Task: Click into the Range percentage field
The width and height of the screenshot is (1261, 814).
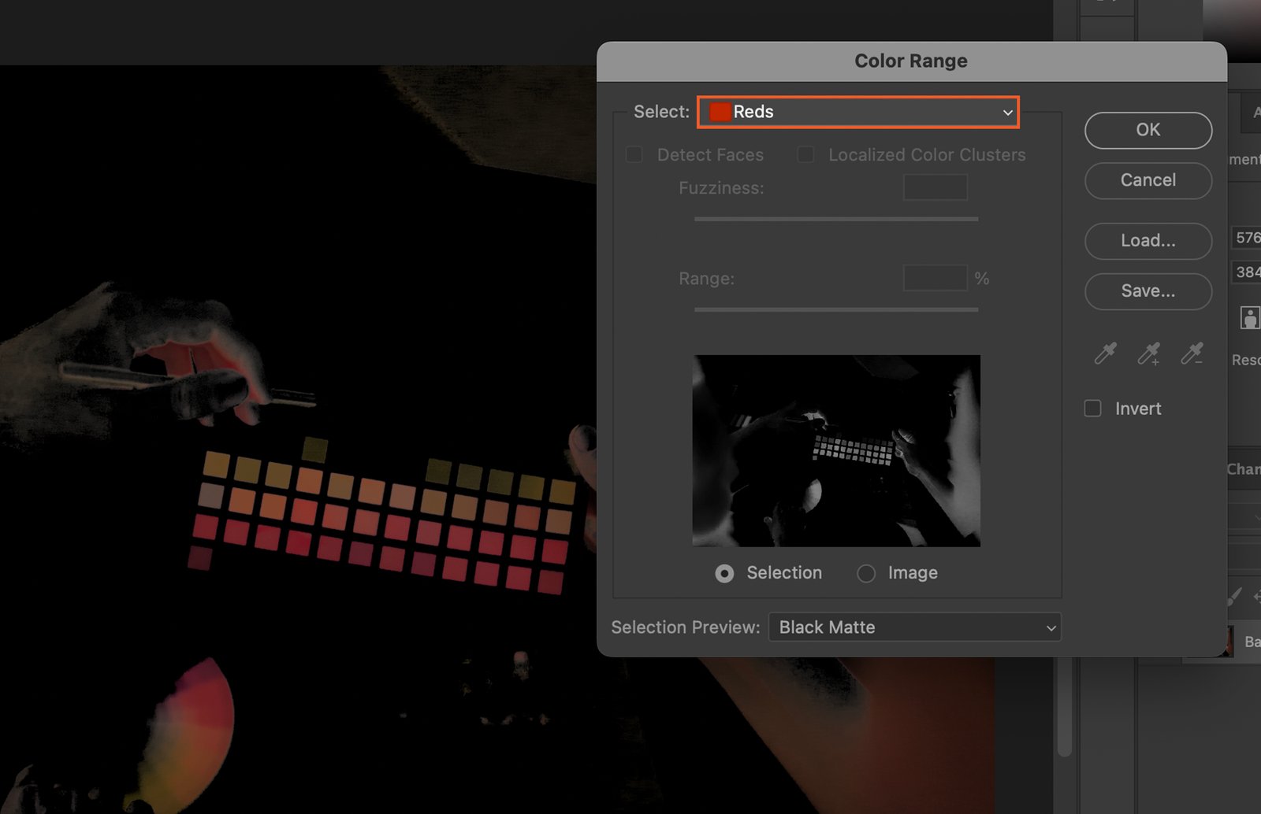Action: click(935, 279)
